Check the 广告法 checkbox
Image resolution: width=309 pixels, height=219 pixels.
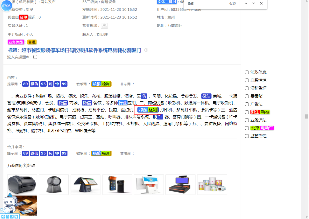click(x=247, y=104)
